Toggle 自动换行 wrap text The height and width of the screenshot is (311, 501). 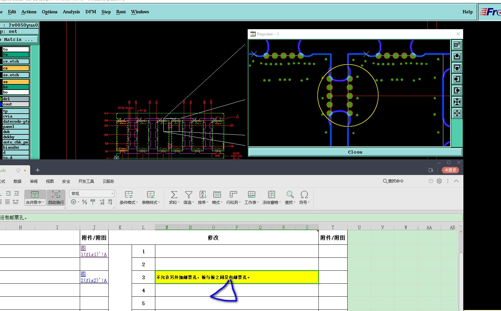[x=56, y=198]
